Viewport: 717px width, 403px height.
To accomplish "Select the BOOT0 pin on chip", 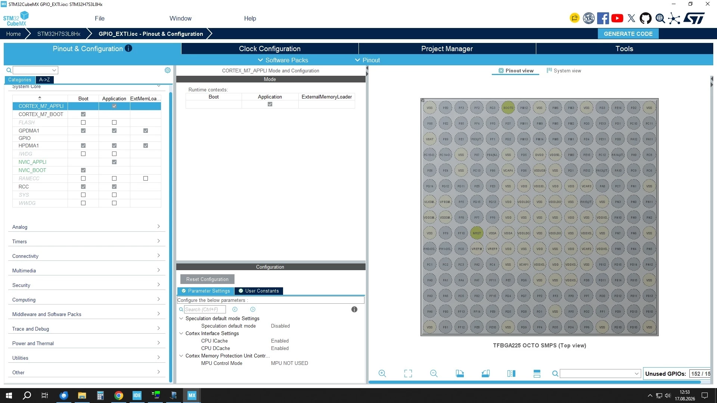I will 508,108.
